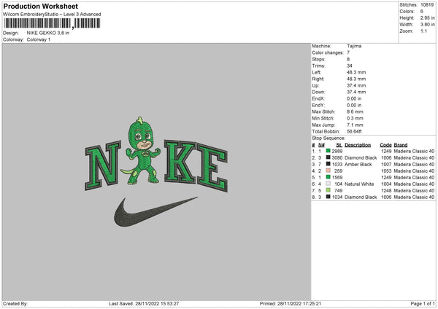Select the Total Bobbin value '56.64ft'

354,131
